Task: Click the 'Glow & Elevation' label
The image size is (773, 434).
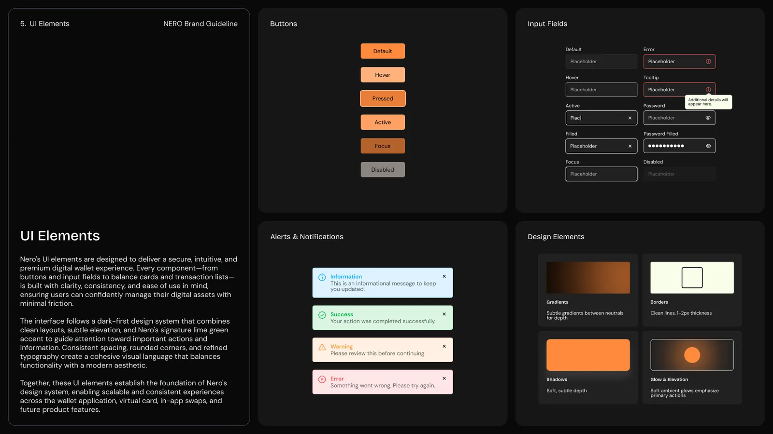Action: point(669,380)
